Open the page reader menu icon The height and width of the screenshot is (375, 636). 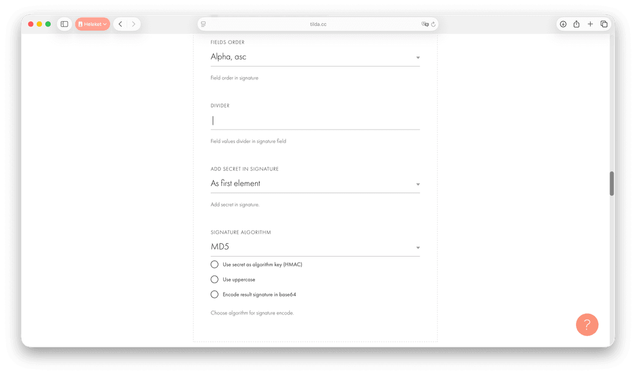click(x=203, y=24)
